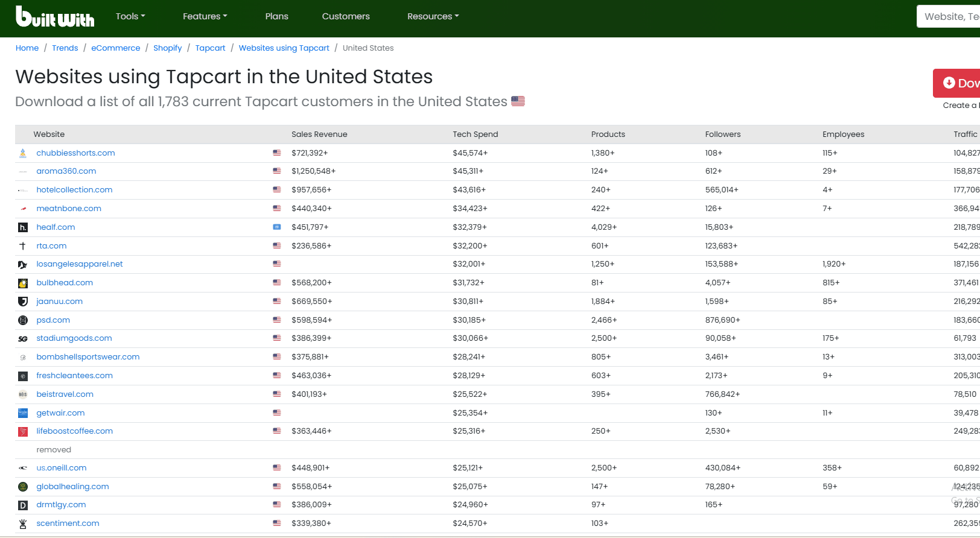
Task: Click the Tech Spend column header
Action: (476, 134)
